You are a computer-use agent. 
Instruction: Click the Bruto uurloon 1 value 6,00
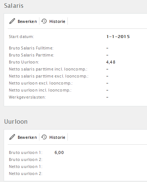pos(59,152)
